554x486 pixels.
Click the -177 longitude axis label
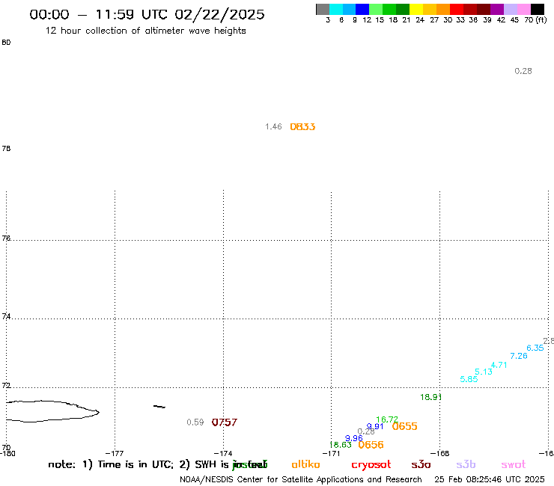coord(115,454)
